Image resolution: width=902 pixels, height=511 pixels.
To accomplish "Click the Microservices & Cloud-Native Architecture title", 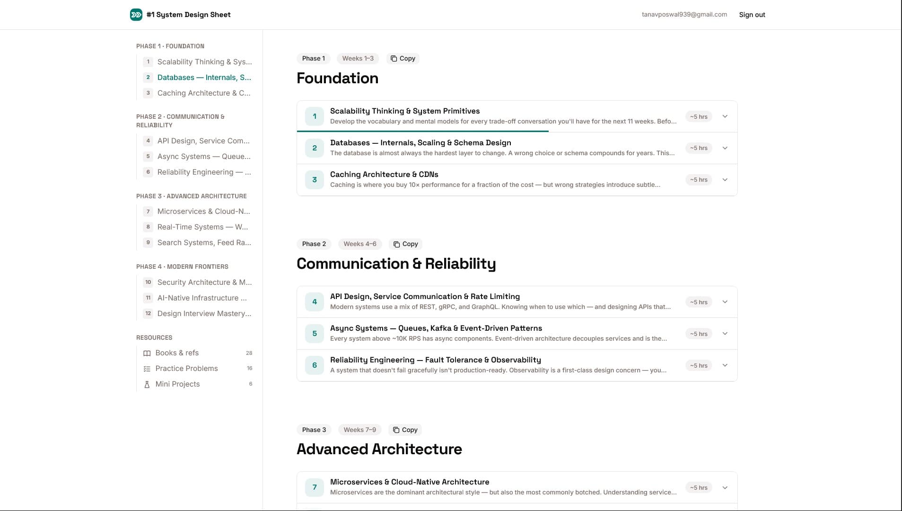I will [410, 482].
